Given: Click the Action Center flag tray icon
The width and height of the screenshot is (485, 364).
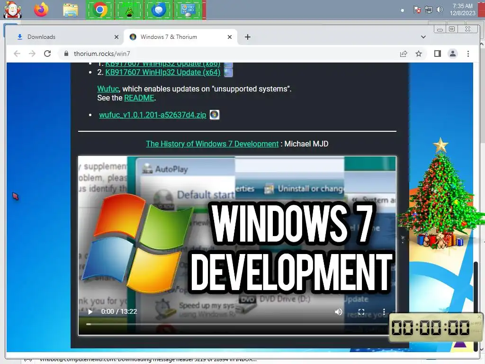Looking at the screenshot, I should pyautogui.click(x=417, y=10).
